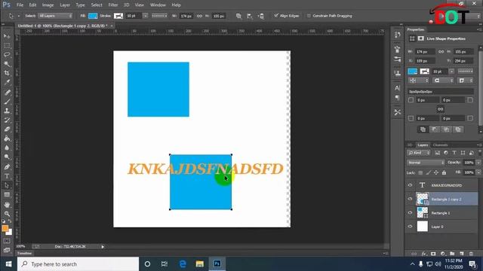Viewport: 483px width, 271px height.
Task: Open Windows Start menu
Action: tap(8, 264)
